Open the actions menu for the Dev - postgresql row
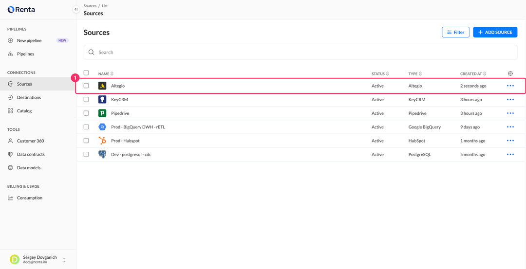 [510, 154]
